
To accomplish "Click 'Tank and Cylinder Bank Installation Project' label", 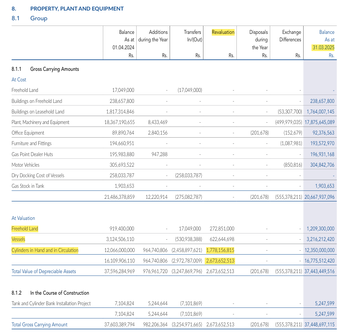I will tap(51, 303).
